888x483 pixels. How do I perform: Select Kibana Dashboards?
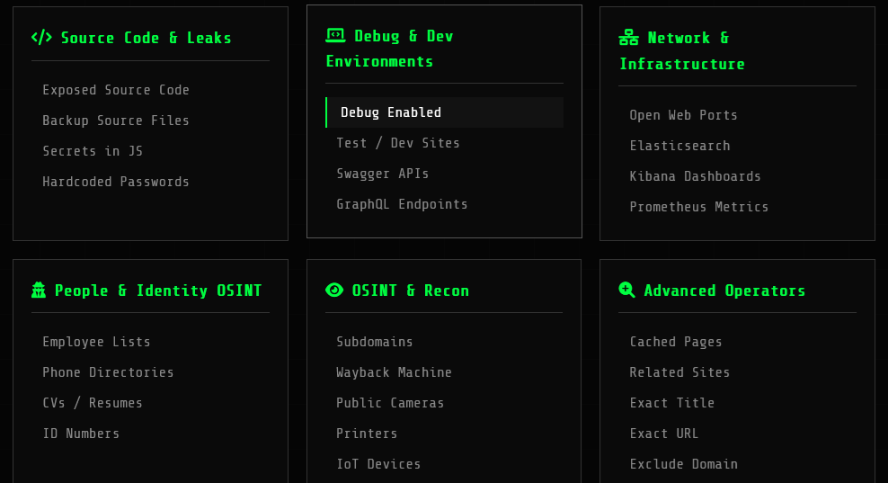coord(695,176)
